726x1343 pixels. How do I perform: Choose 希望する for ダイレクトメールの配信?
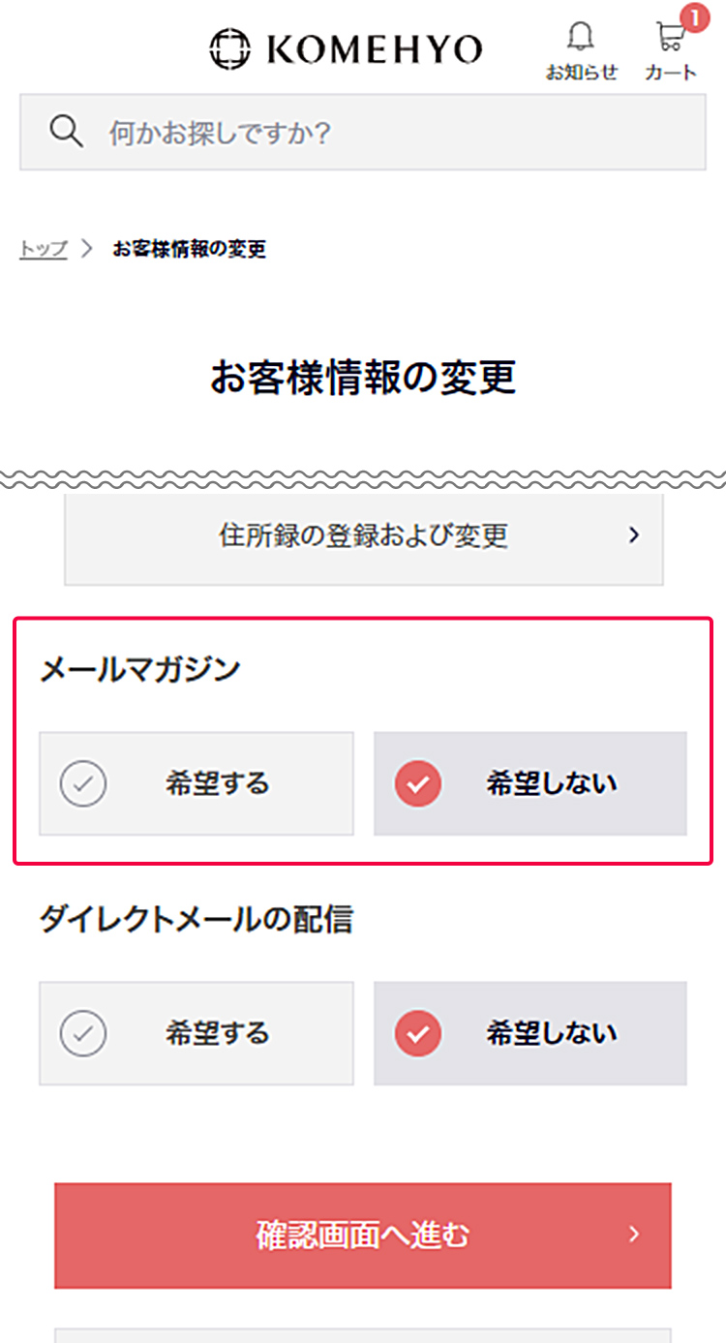tap(196, 1033)
